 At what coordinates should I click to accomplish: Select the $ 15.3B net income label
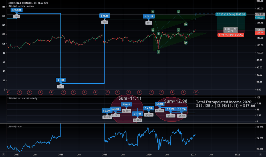coord(104,16)
